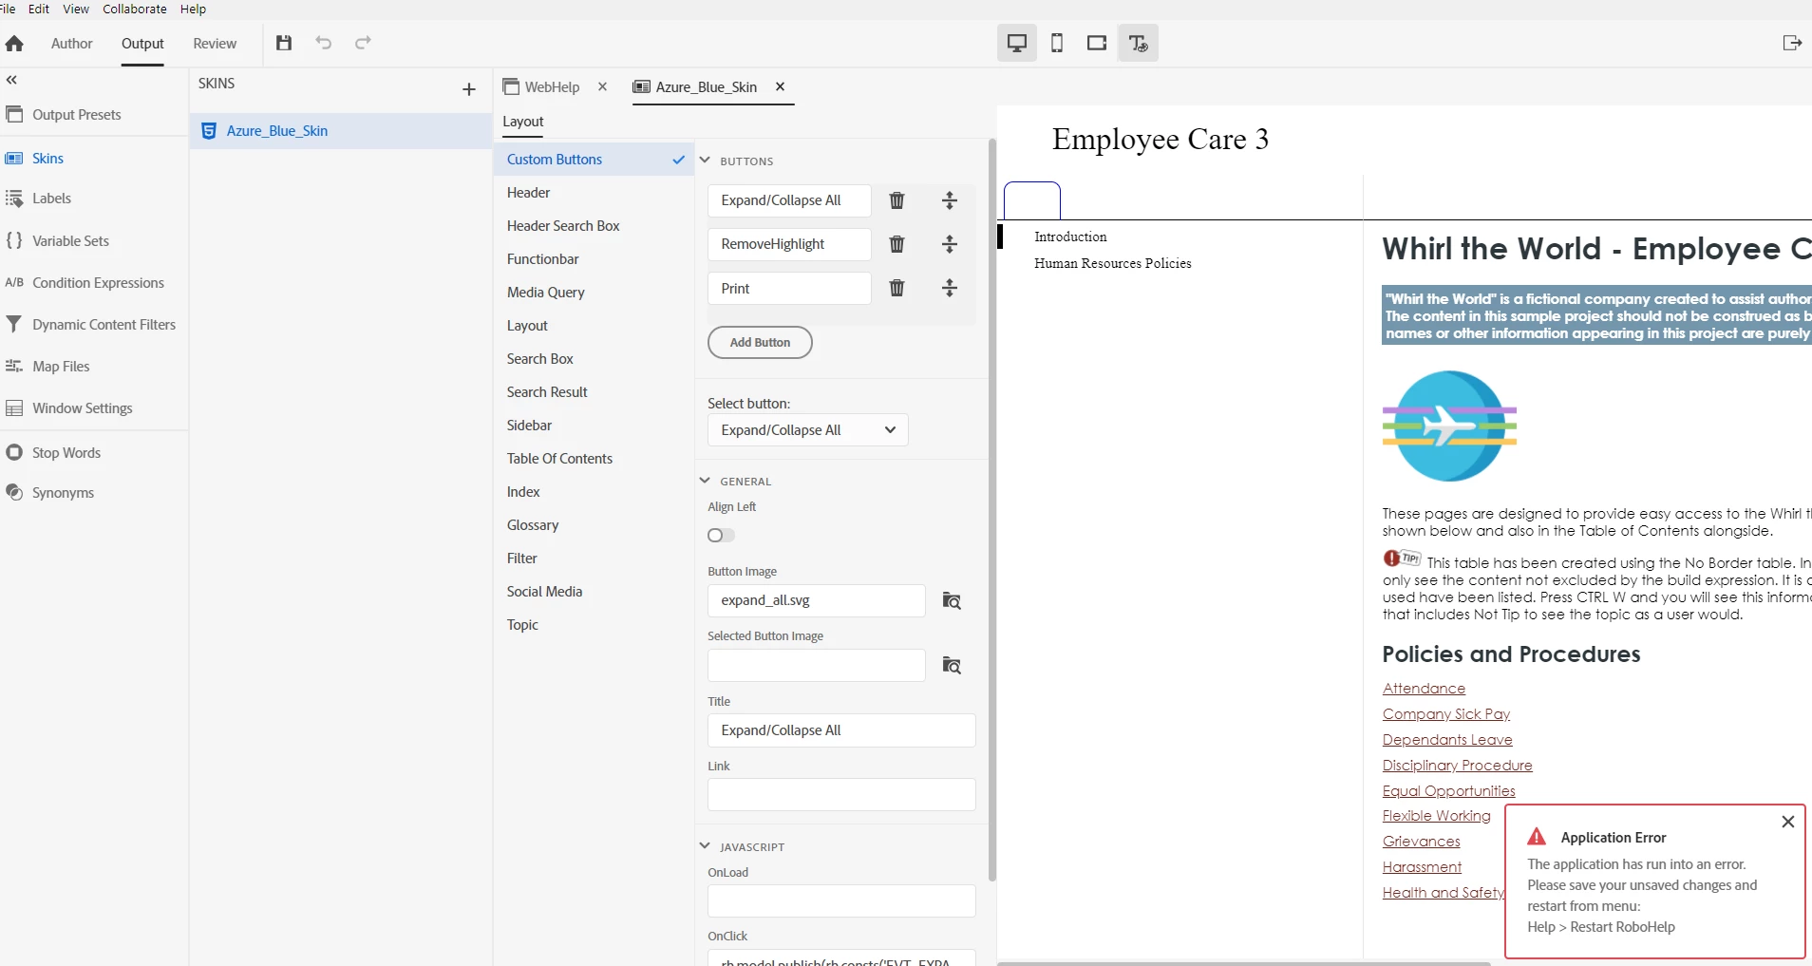1812x966 pixels.
Task: Click the text layout preview icon
Action: [x=1138, y=43]
